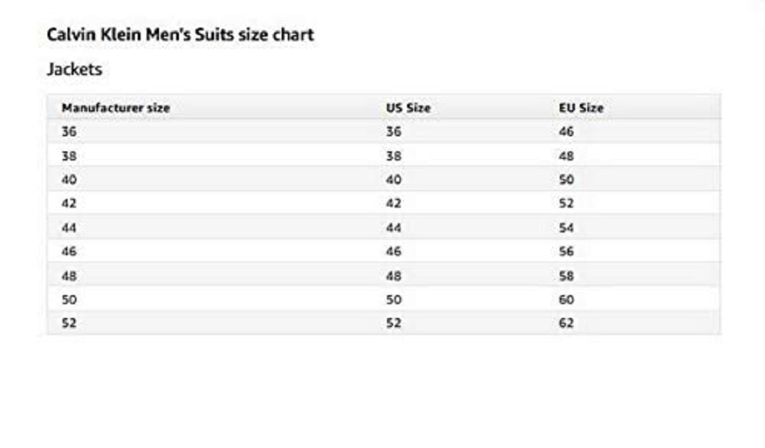Click EU size 56 cell
This screenshot has height=448, width=765.
point(566,252)
